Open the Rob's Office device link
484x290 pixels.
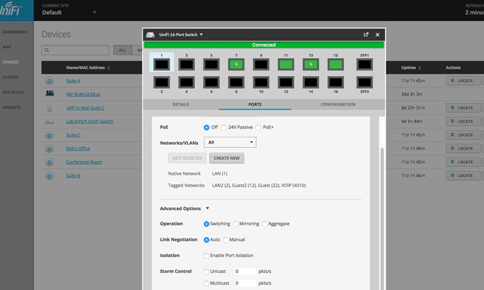point(78,148)
